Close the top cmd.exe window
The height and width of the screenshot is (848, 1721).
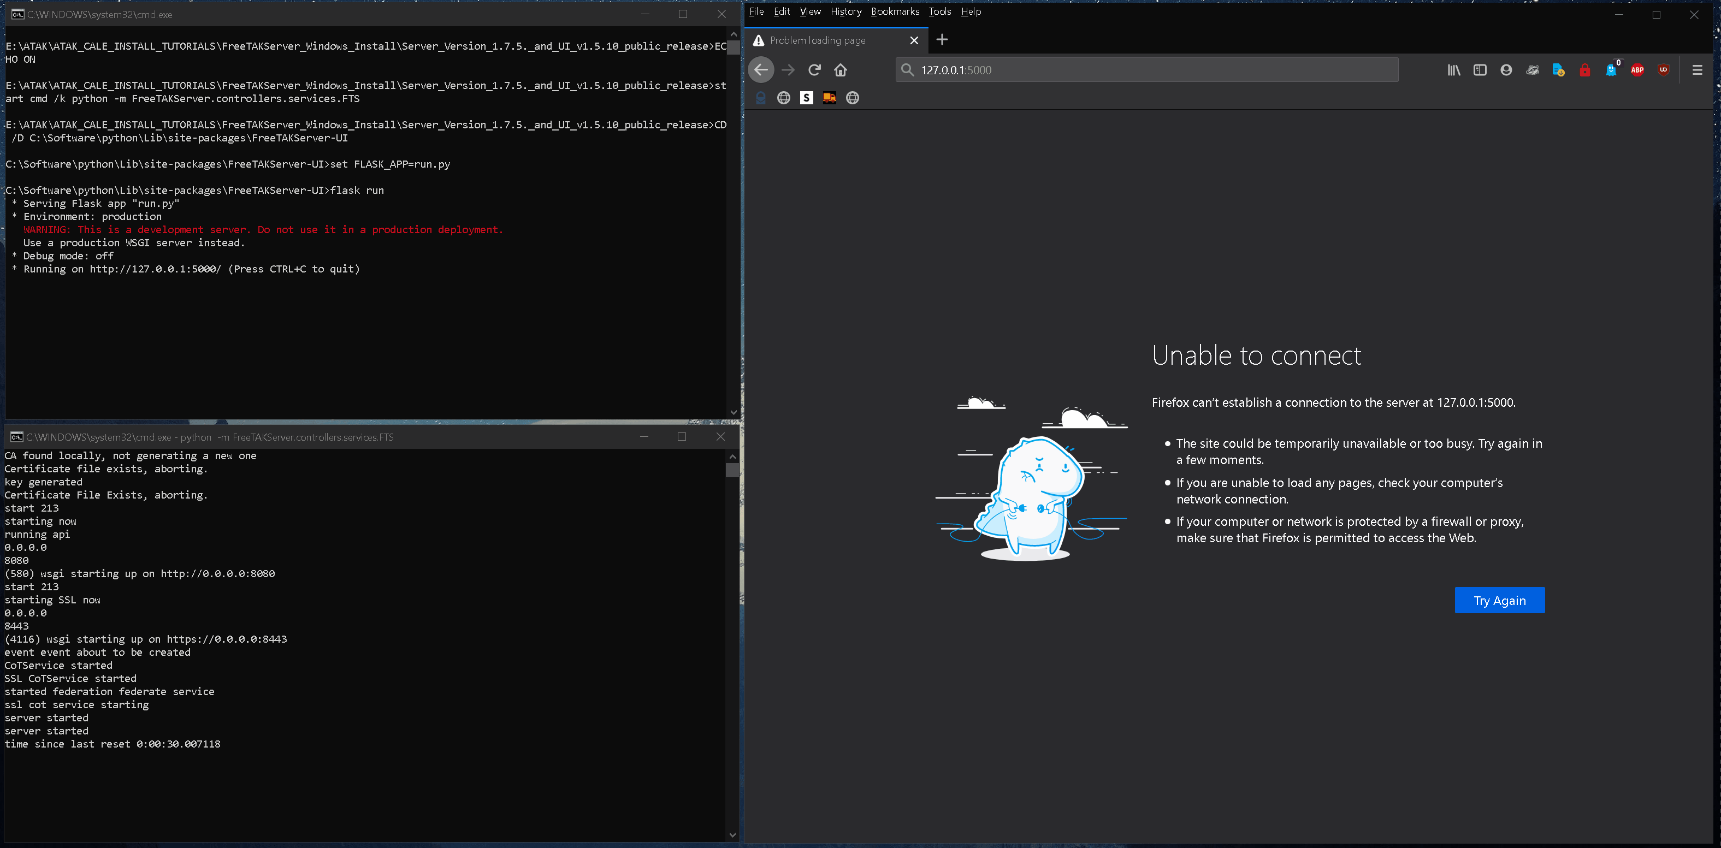(721, 14)
